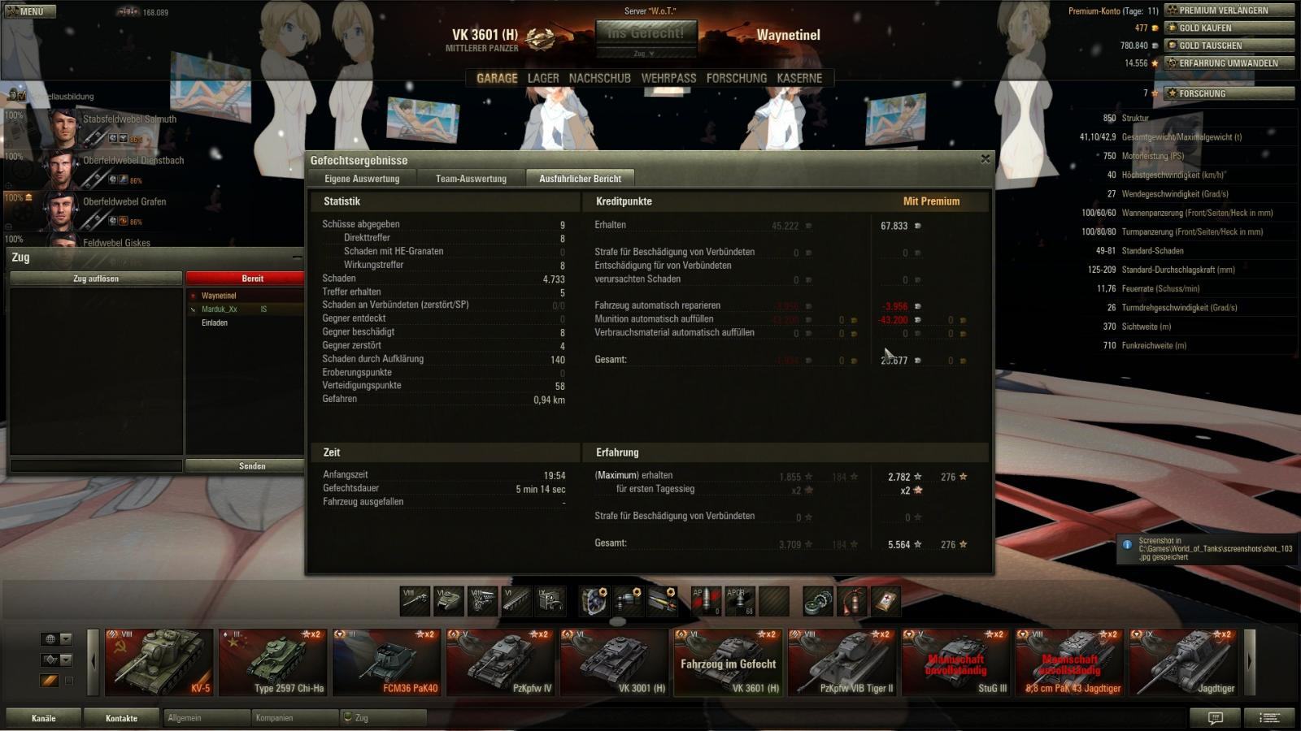This screenshot has height=731, width=1301.
Task: Switch to the WEHRPASS tab
Action: click(668, 78)
